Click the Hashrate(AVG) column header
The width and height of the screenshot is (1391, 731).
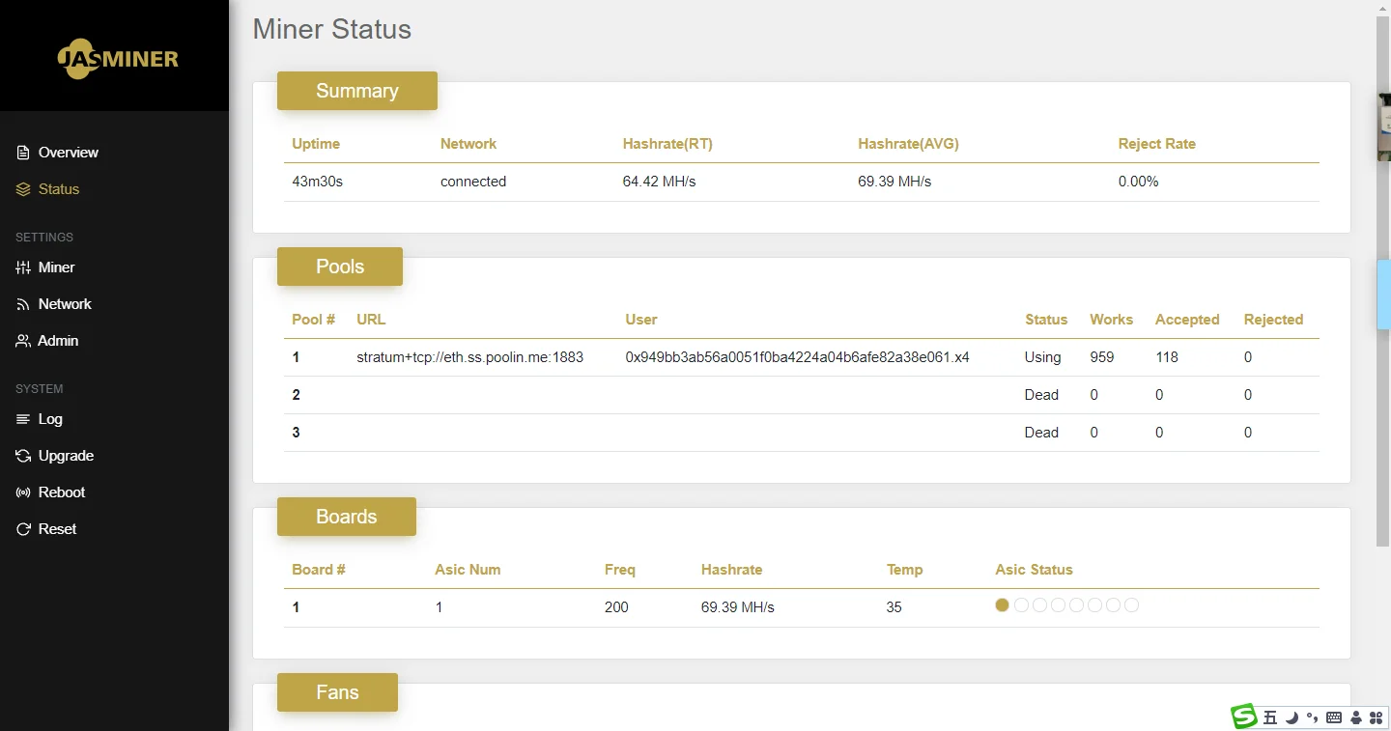[908, 144]
